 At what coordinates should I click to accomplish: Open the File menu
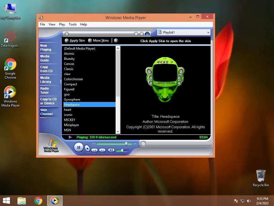(x=43, y=24)
